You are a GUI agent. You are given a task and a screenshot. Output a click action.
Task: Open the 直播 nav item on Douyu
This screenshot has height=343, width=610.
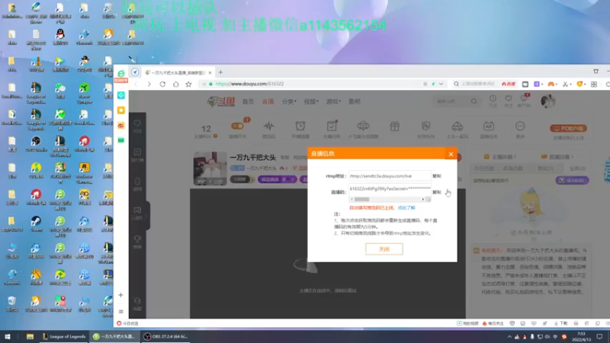(268, 101)
